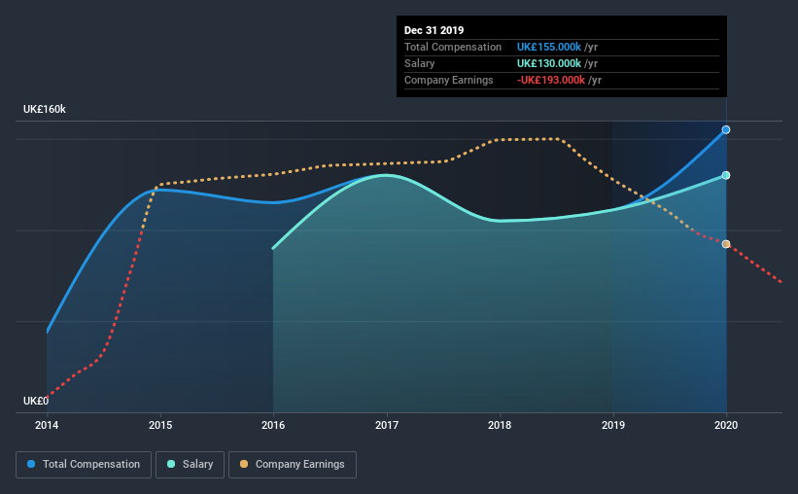The image size is (798, 494).
Task: Toggle the Salary legend button
Action: pyautogui.click(x=190, y=465)
